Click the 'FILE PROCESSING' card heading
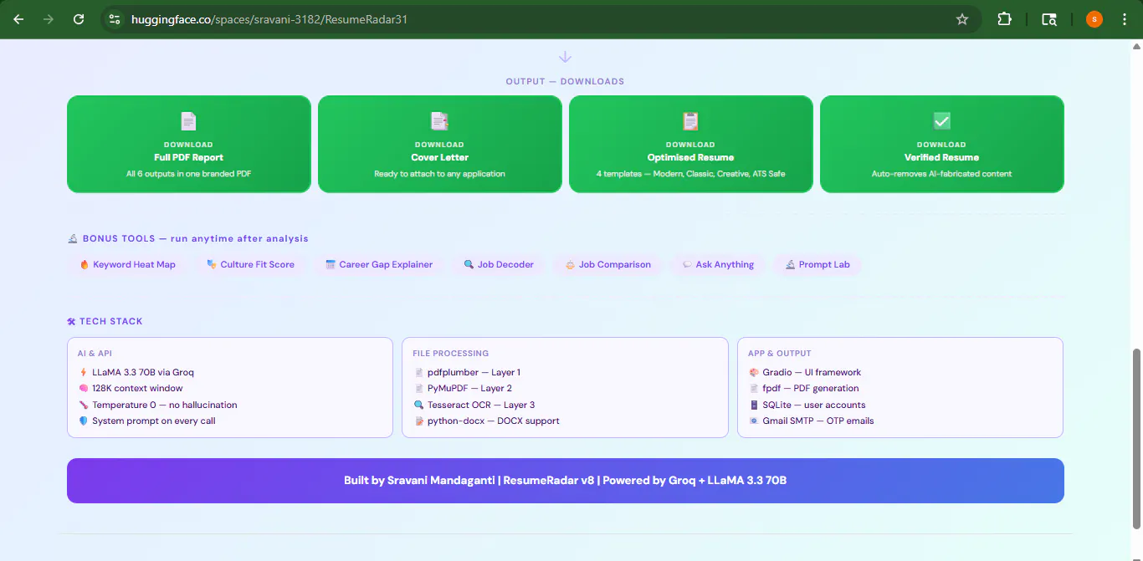 (451, 353)
